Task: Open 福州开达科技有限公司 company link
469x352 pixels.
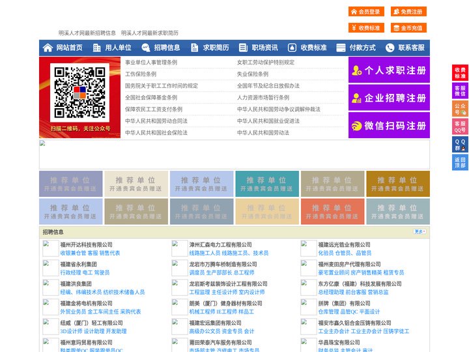Action: pos(87,244)
